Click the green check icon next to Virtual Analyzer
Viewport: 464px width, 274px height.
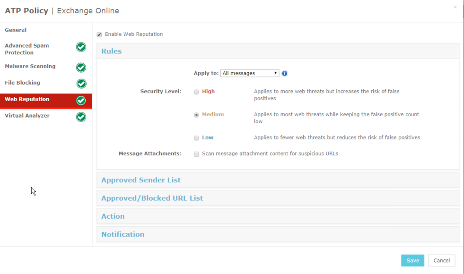tap(81, 117)
